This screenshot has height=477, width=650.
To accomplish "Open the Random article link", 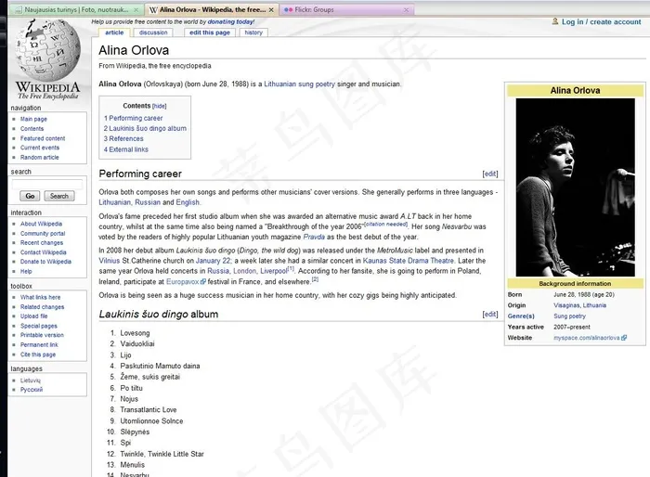I will 40,158.
